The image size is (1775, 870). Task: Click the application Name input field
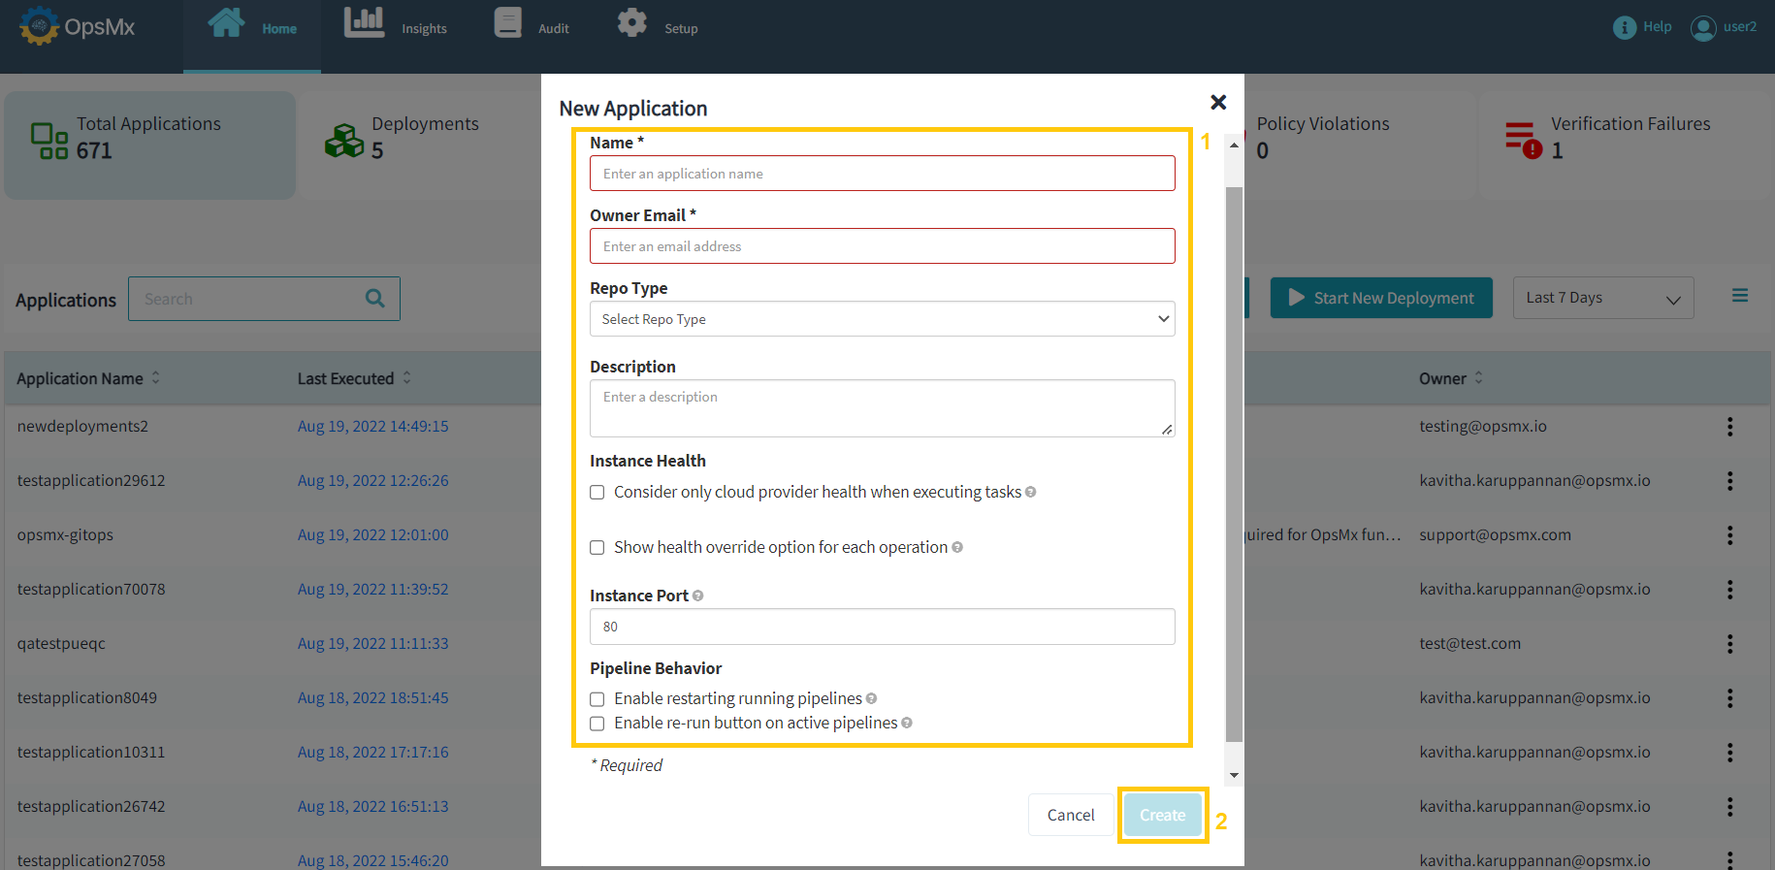[882, 175]
